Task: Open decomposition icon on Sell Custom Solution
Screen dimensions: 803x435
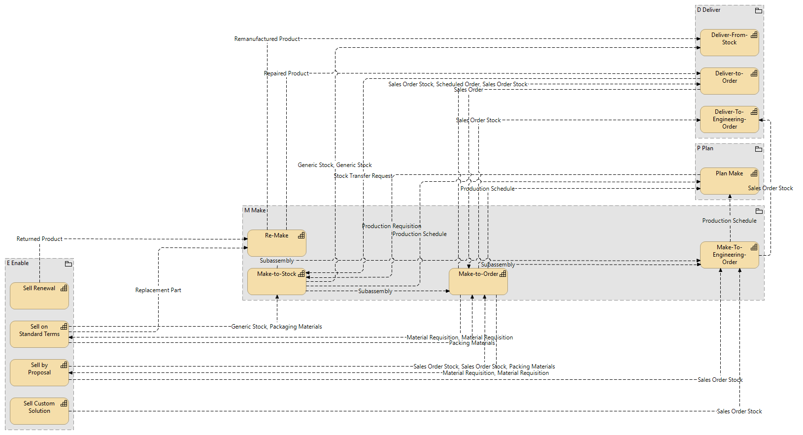Action: tap(64, 403)
